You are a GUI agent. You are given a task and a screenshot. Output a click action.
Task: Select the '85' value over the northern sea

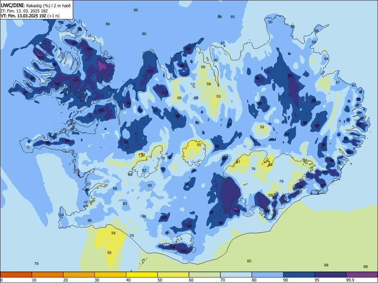pyautogui.click(x=232, y=17)
